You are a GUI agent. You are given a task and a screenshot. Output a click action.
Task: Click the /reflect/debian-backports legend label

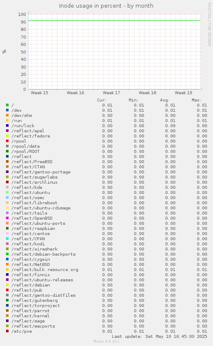pyautogui.click(x=44, y=254)
